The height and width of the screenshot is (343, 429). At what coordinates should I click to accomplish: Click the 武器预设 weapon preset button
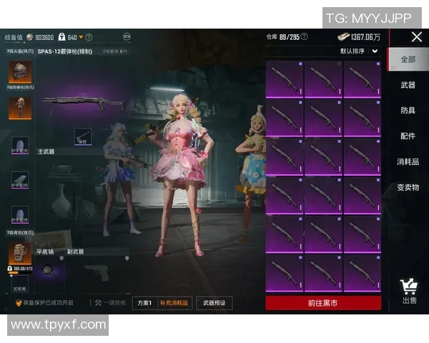pyautogui.click(x=214, y=303)
